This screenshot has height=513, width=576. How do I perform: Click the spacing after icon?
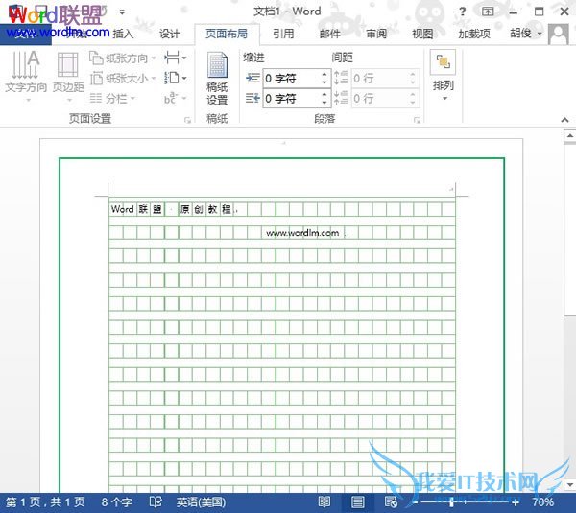341,98
